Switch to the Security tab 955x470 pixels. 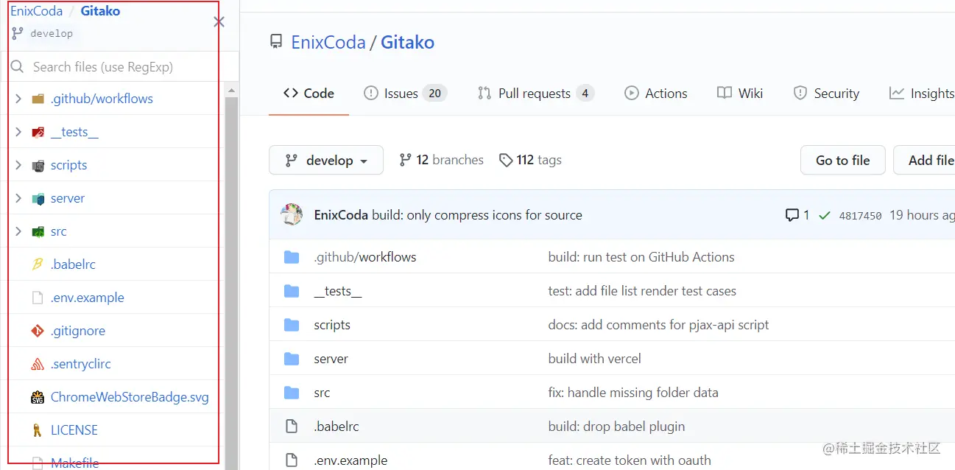(826, 94)
